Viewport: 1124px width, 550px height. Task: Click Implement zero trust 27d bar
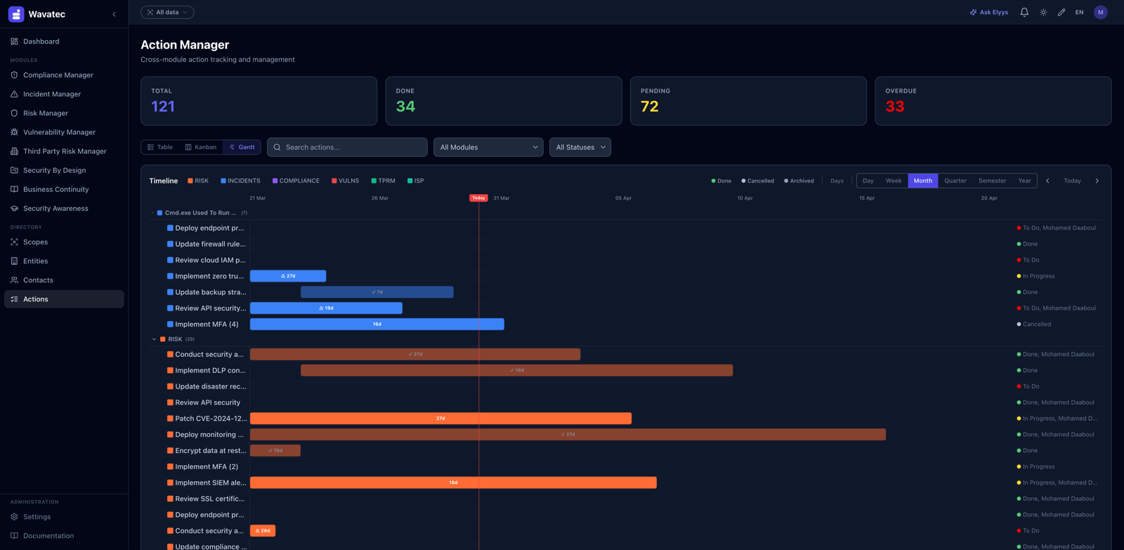click(x=288, y=276)
